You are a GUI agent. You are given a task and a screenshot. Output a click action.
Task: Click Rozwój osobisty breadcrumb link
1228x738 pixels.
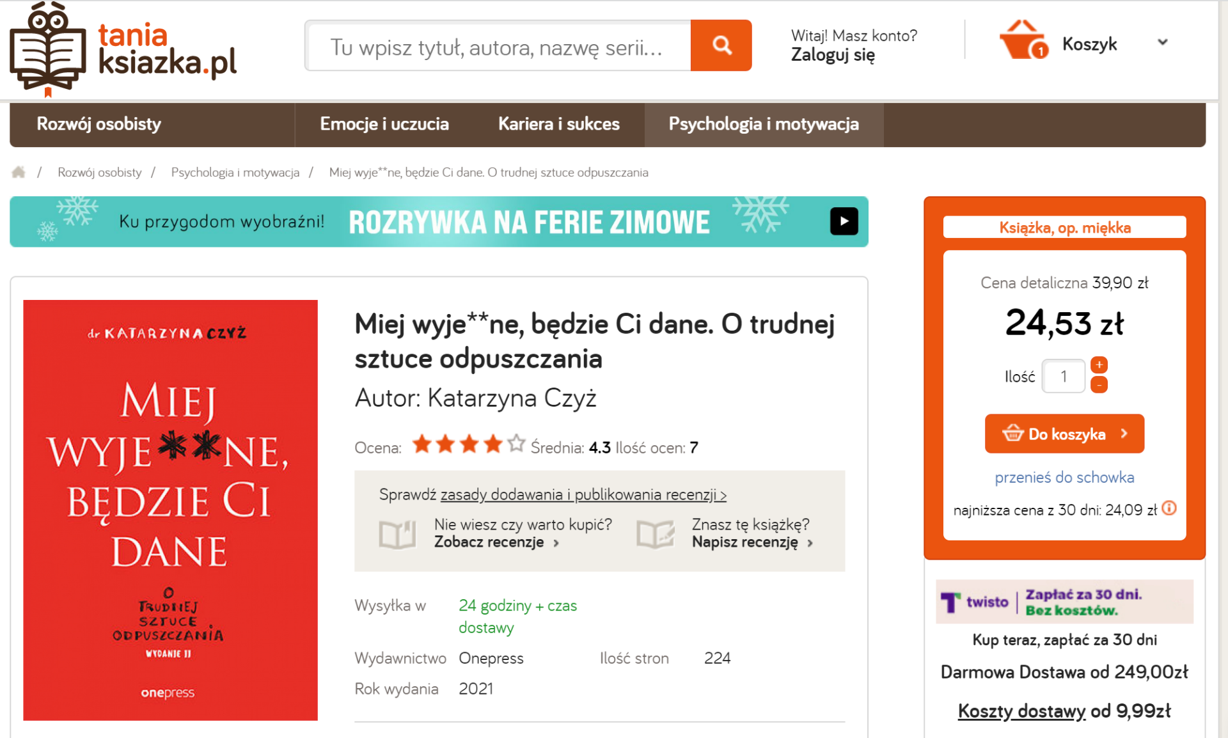click(x=100, y=173)
